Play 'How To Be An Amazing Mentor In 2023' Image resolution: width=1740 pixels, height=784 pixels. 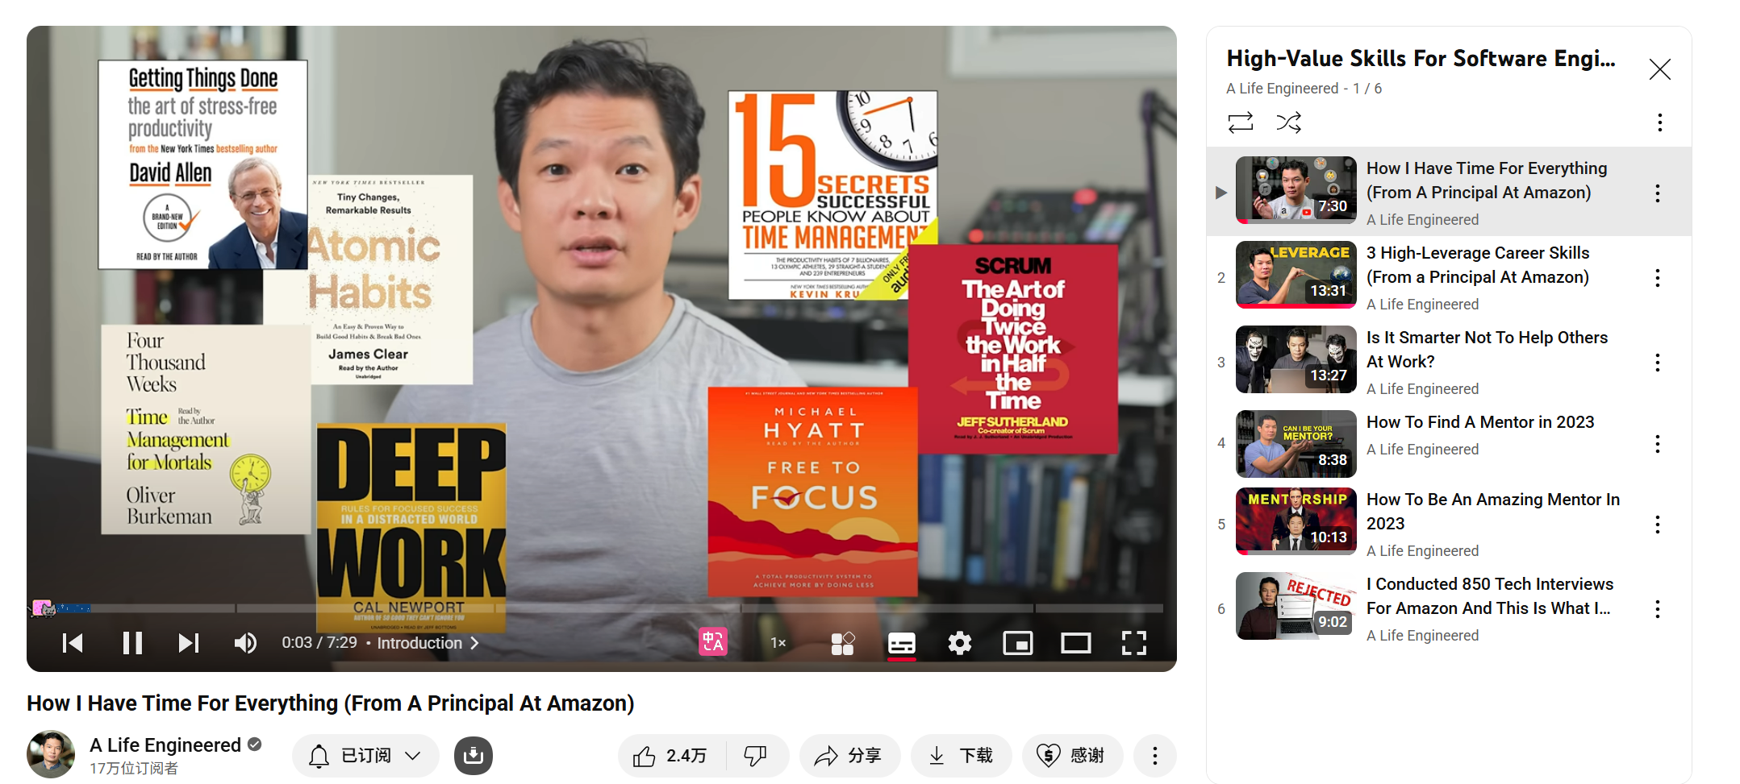click(1296, 521)
